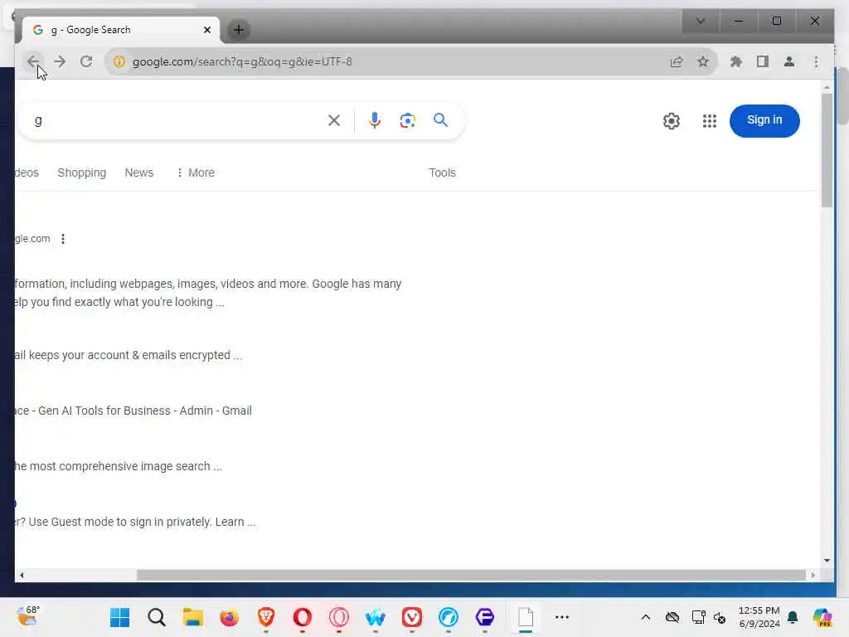Launch Opera GX from the taskbar
Screen dimensions: 849x637
pyautogui.click(x=339, y=617)
